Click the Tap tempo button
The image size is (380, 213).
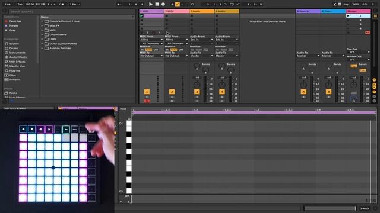pyautogui.click(x=20, y=4)
